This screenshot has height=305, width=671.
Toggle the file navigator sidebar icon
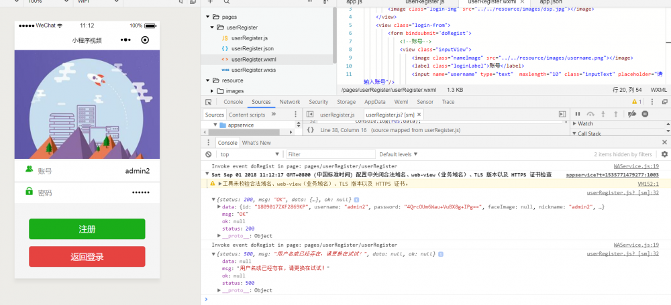(310, 115)
